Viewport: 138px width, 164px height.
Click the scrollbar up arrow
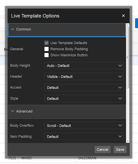click(x=128, y=25)
